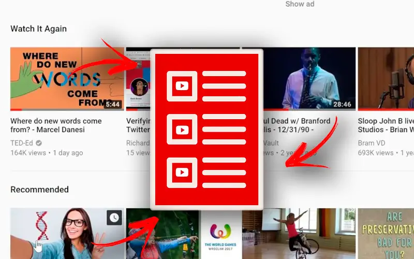Open the artistic cycling gym video thumbnail
This screenshot has height=259, width=414.
click(x=299, y=234)
